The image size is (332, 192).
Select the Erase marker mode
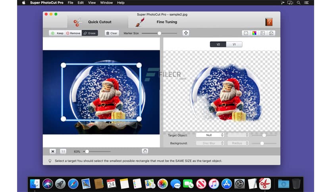90,33
